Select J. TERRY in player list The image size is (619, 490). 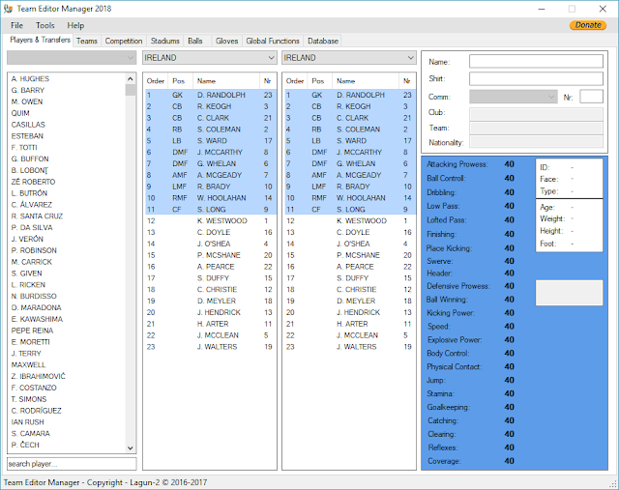(x=26, y=354)
